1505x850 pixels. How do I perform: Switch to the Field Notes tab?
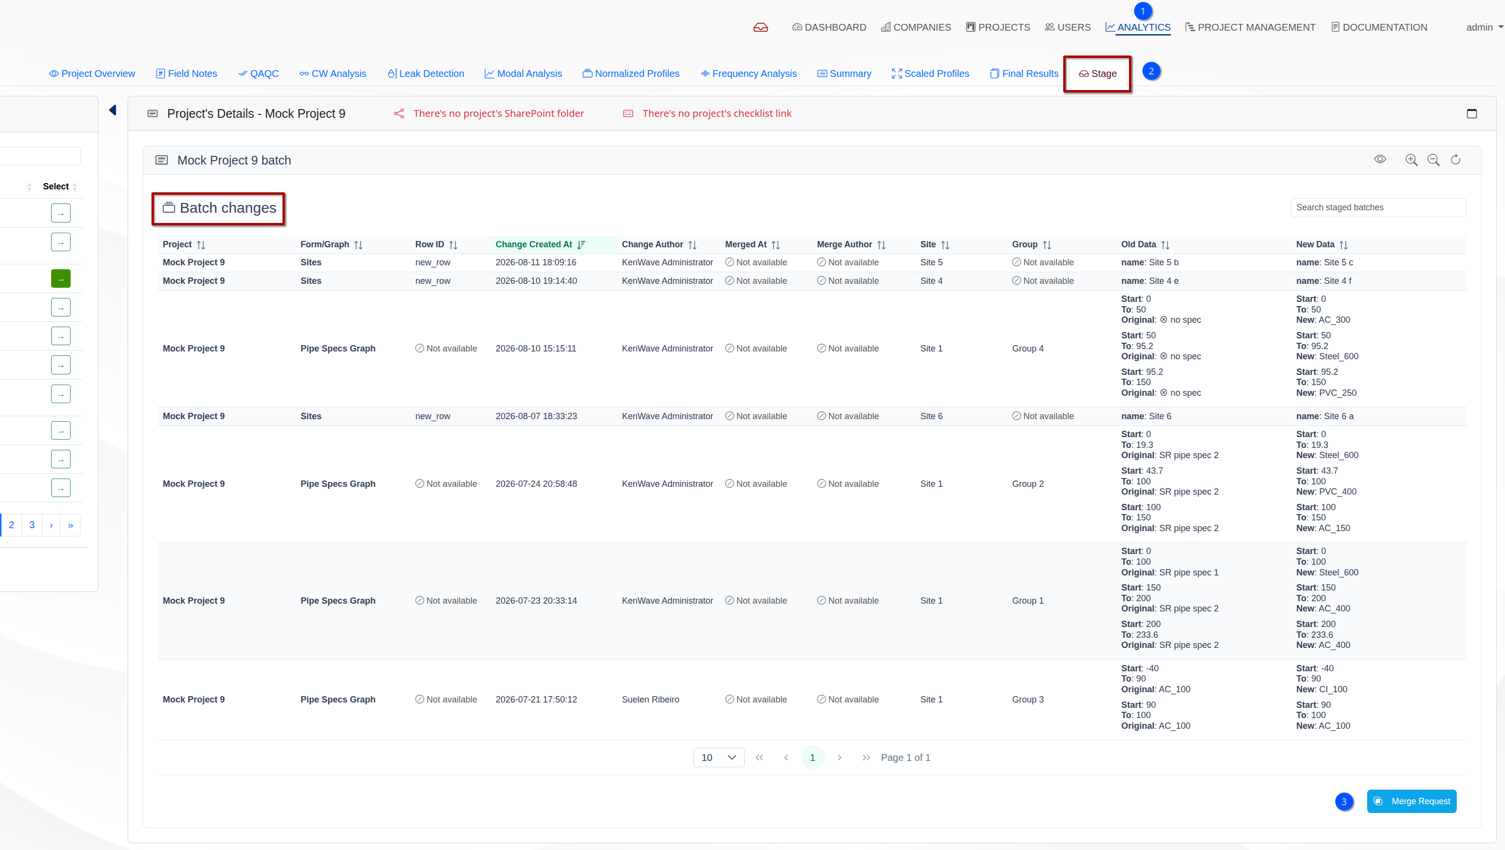point(187,74)
